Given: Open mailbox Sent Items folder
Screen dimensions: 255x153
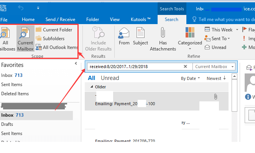Looking at the screenshot, I should 12,133.
